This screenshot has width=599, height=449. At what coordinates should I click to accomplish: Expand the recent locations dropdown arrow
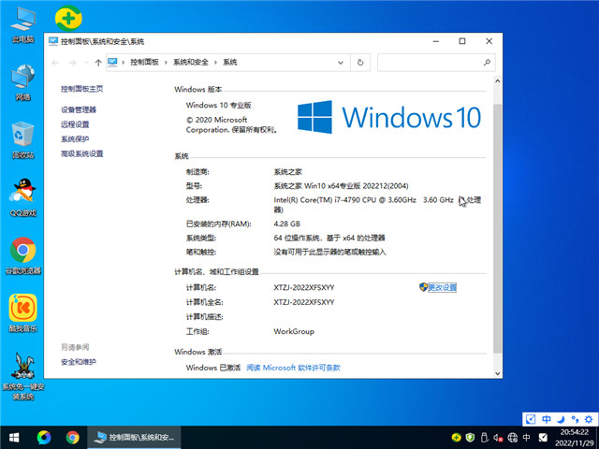click(86, 63)
